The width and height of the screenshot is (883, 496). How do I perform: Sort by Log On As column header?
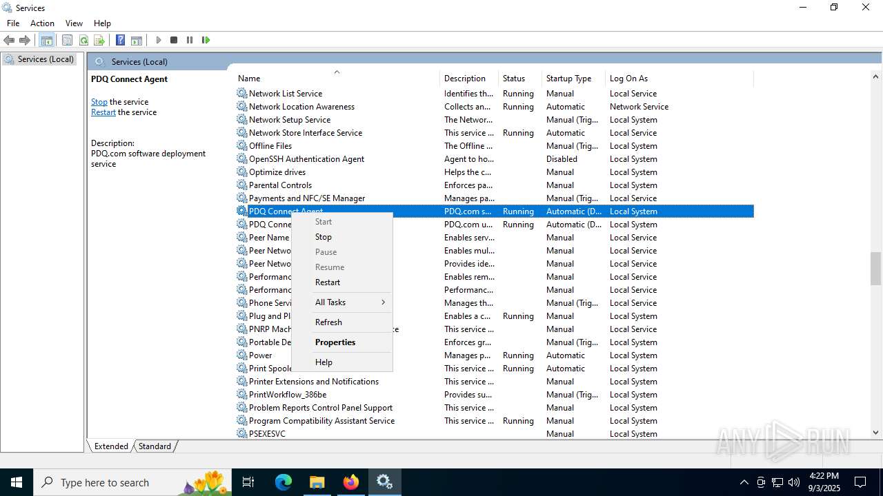coord(679,78)
